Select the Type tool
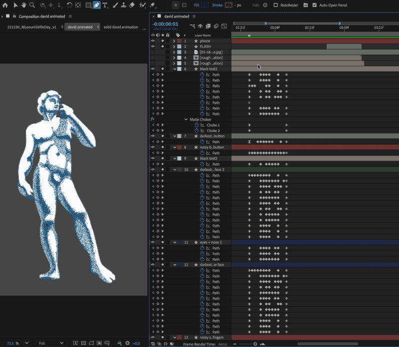Image resolution: width=399 pixels, height=347 pixels. [105, 5]
